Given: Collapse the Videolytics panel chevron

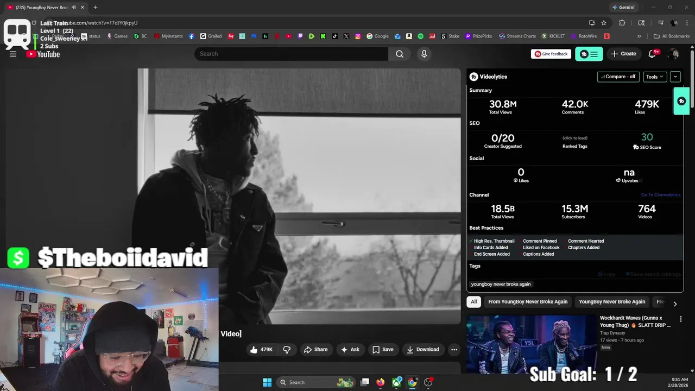Looking at the screenshot, I should [675, 77].
